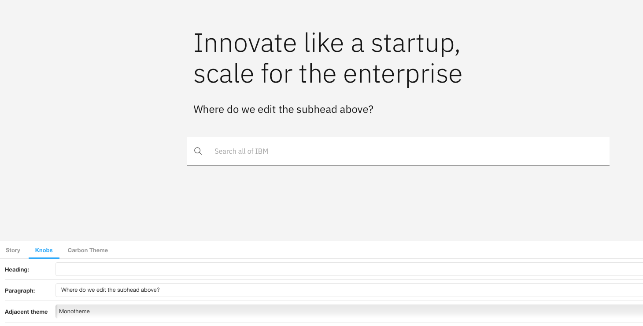The height and width of the screenshot is (326, 643).
Task: Click the gray band below the search bar
Action: click(321, 227)
